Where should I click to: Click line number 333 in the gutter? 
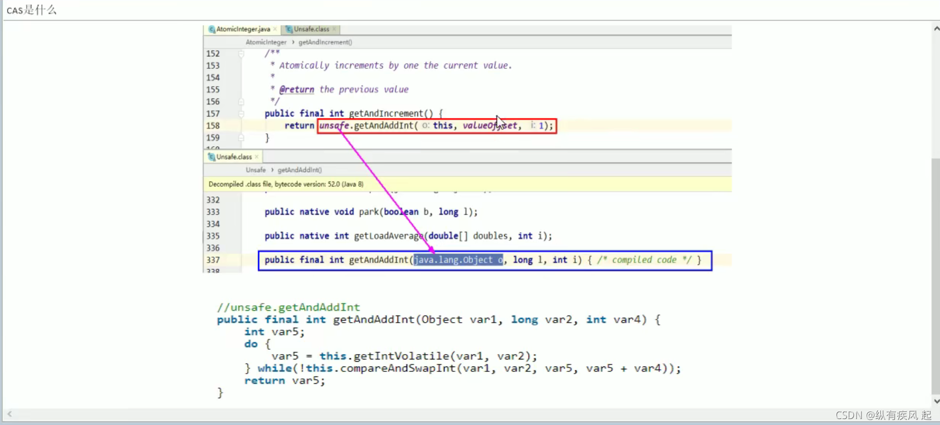point(213,212)
